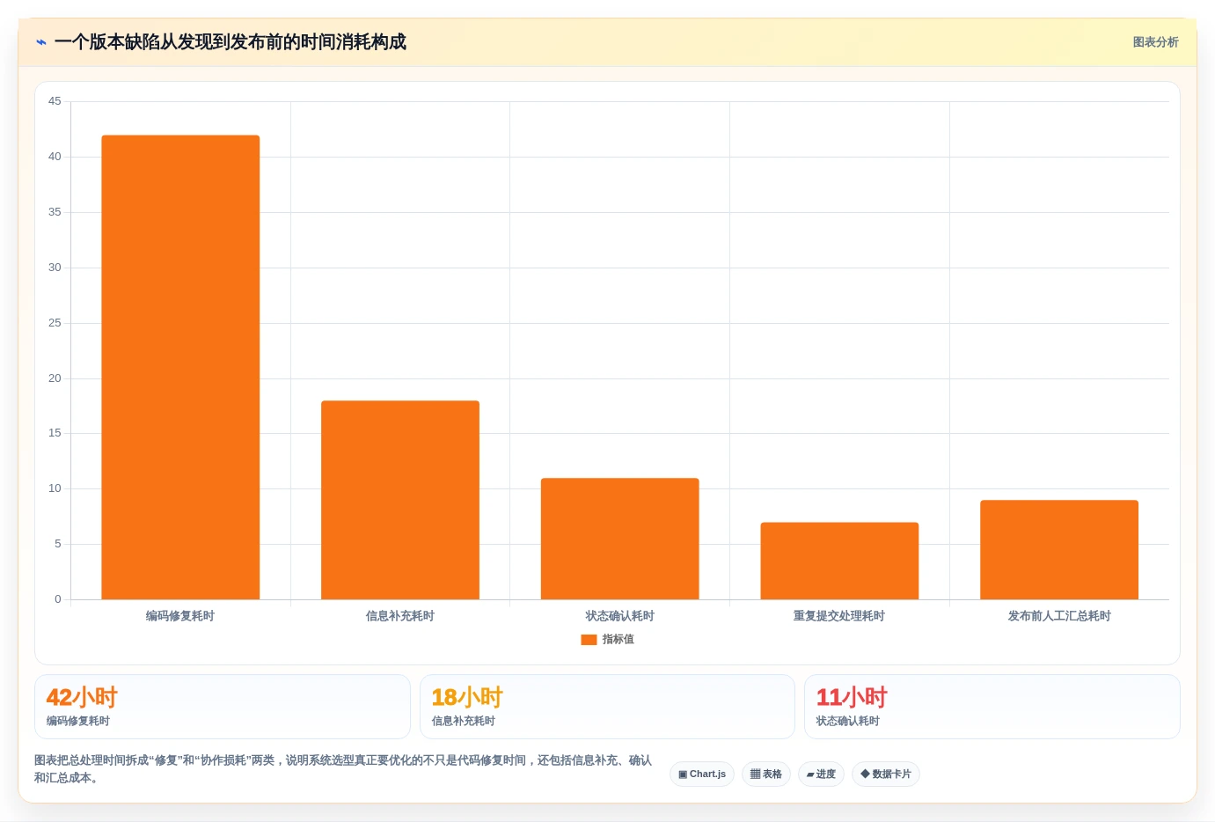Click the 指标值 legend label
This screenshot has width=1215, height=822.
point(618,640)
